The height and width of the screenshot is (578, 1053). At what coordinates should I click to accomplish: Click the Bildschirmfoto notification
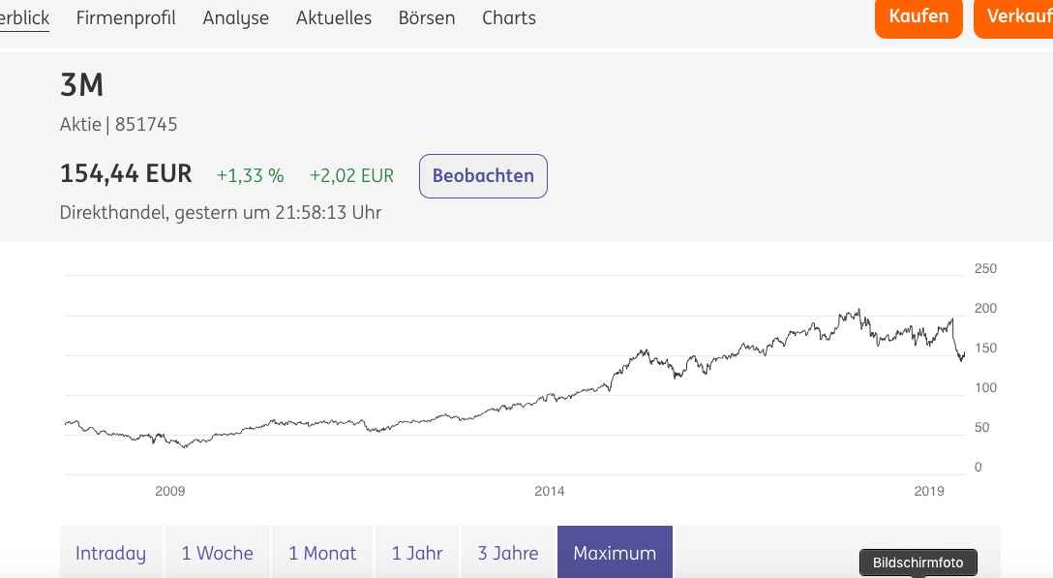[918, 562]
